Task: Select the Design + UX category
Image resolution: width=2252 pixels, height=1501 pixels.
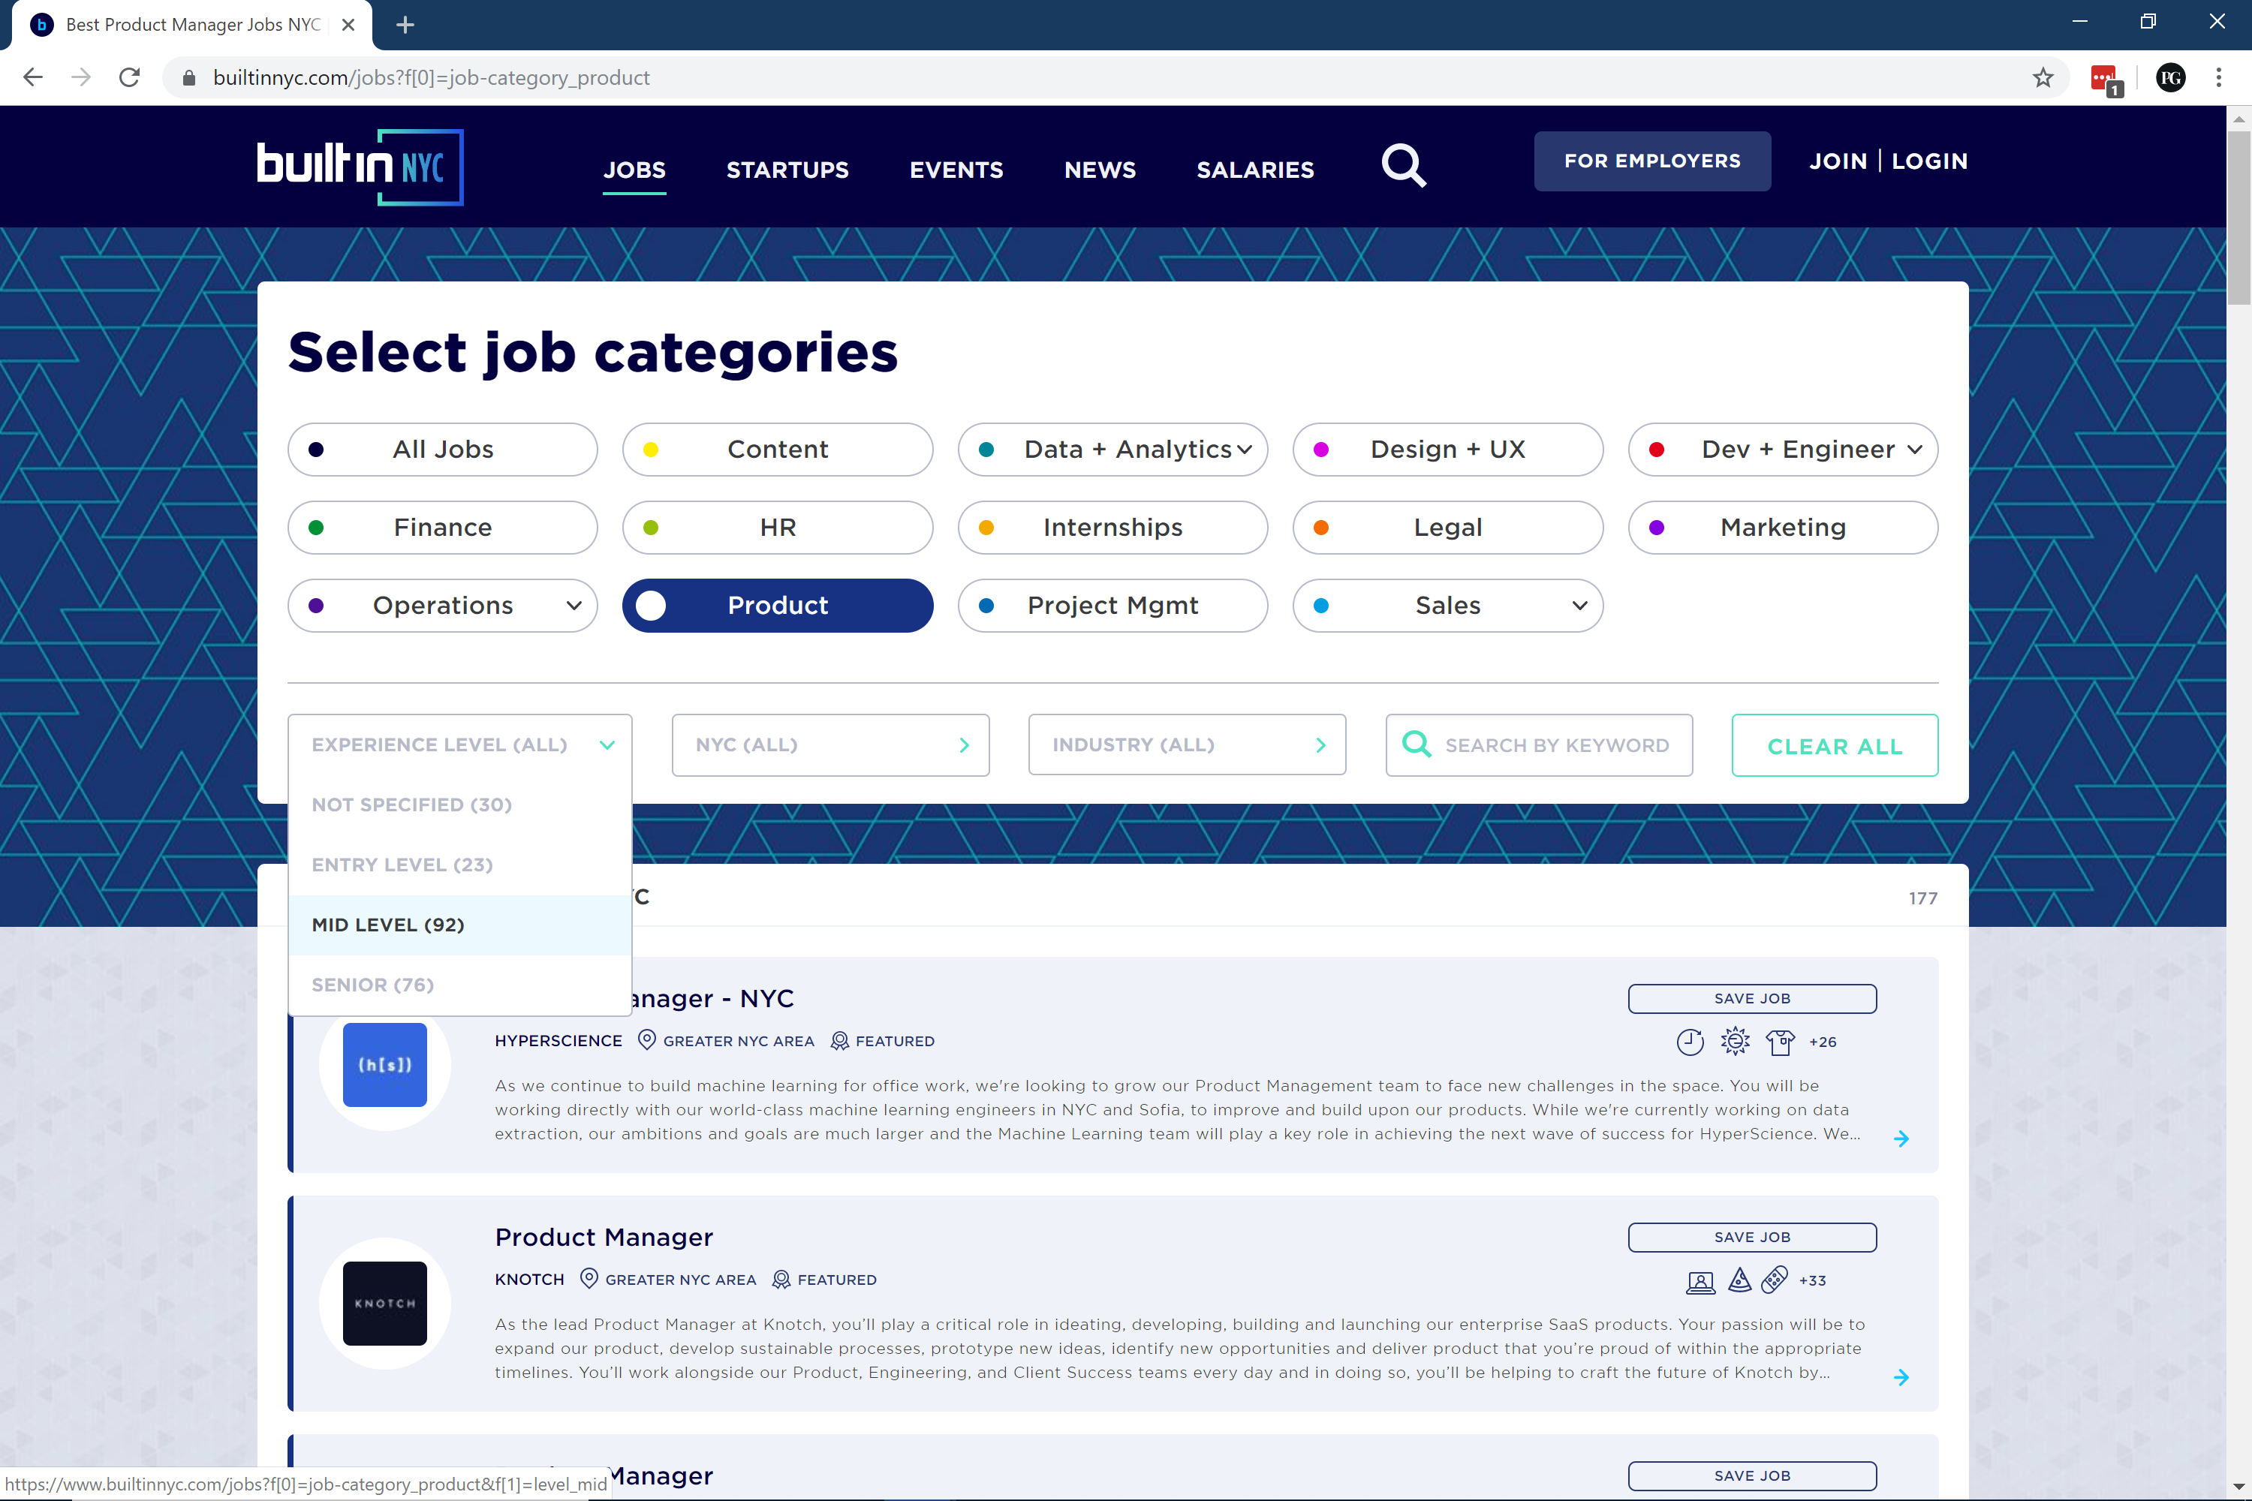Action: click(1448, 449)
